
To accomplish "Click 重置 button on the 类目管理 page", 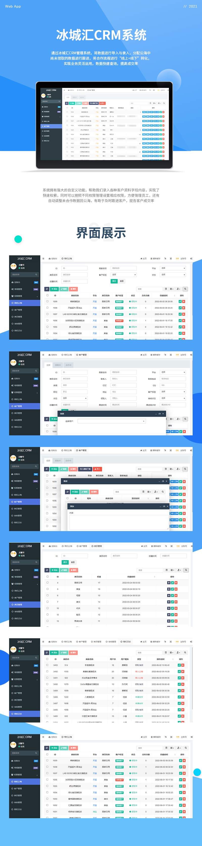I will (x=72, y=562).
